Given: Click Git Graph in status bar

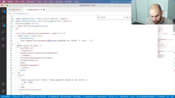Looking at the screenshot, I should [77, 96].
